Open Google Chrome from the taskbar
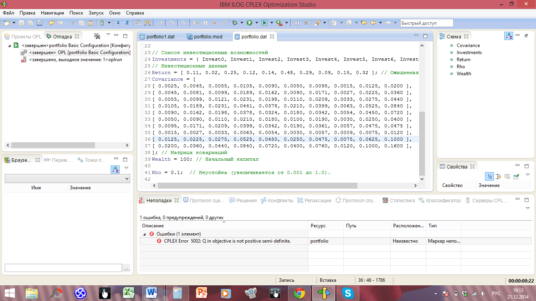This screenshot has height=301, width=536. (299, 293)
